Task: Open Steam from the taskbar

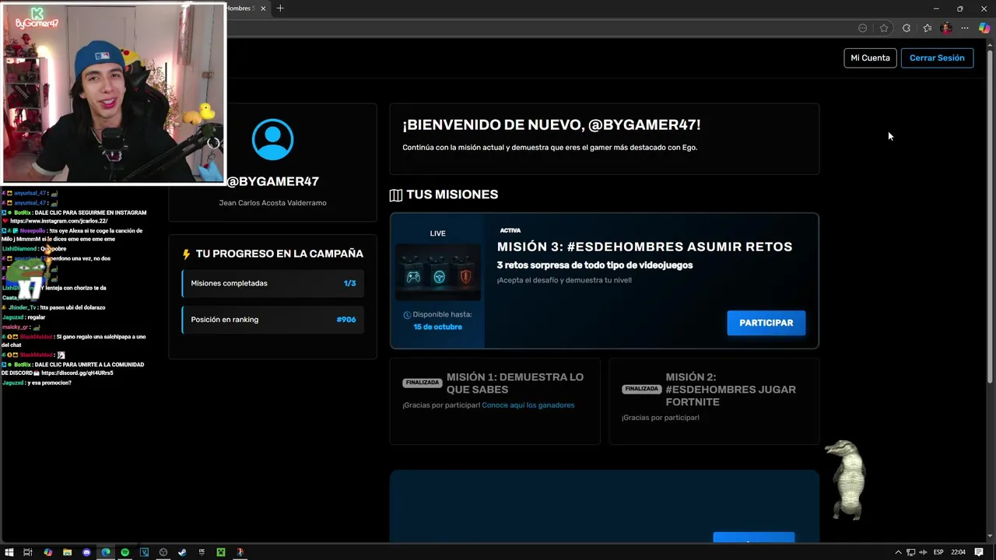Action: coord(182,552)
